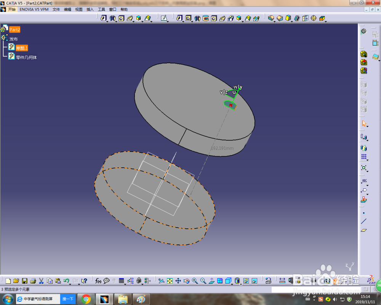Select Part2 root node in tree

[x=14, y=30]
